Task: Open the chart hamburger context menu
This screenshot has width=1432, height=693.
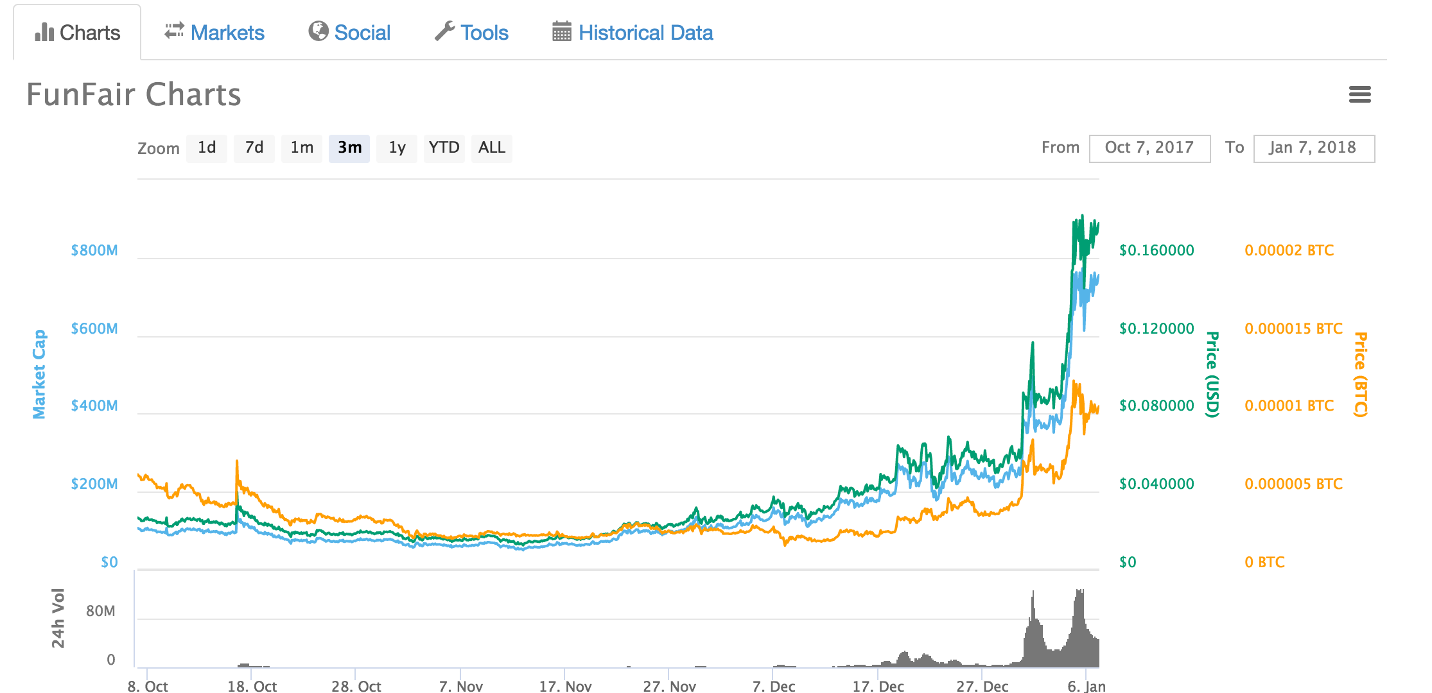Action: 1359,95
